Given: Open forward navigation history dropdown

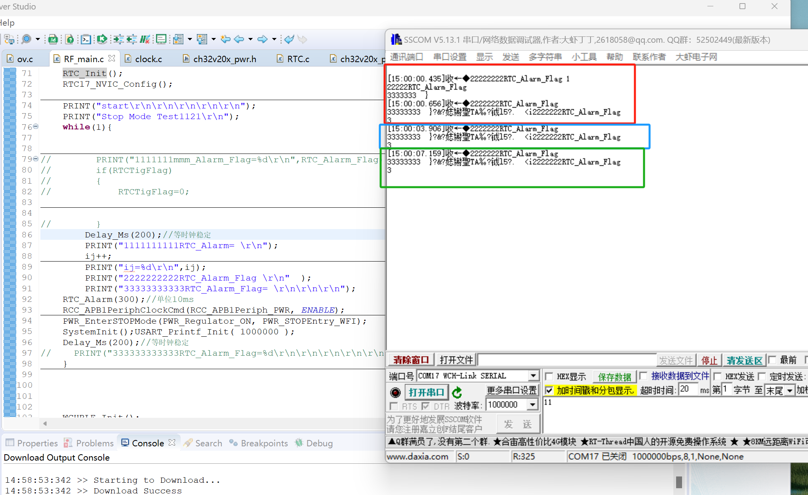Looking at the screenshot, I should (274, 39).
